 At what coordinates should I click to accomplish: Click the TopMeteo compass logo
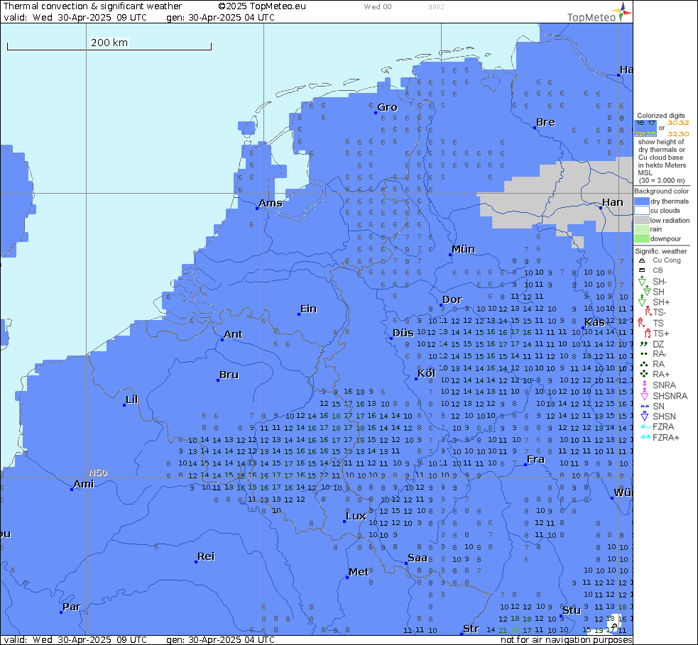[621, 11]
